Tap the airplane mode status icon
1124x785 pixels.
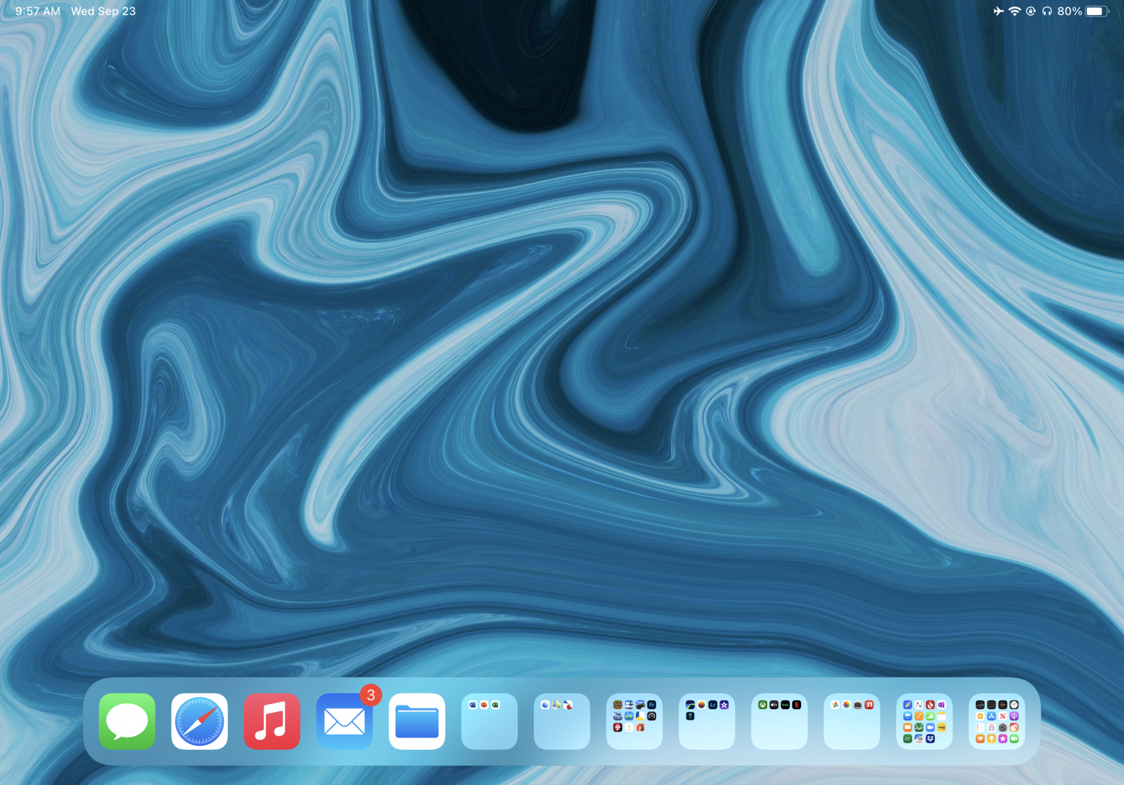click(998, 11)
